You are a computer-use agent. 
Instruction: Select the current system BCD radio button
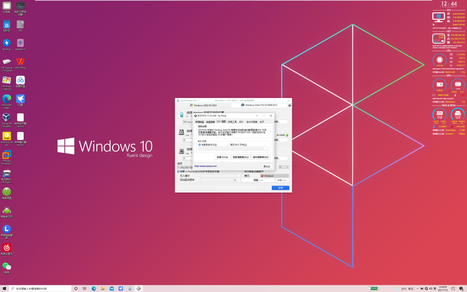coord(200,145)
